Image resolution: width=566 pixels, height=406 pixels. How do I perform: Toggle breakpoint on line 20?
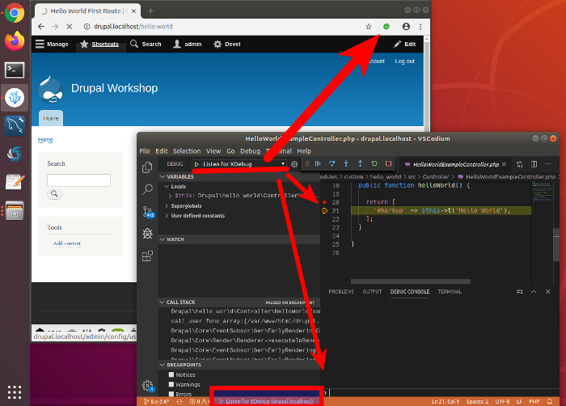(x=324, y=202)
